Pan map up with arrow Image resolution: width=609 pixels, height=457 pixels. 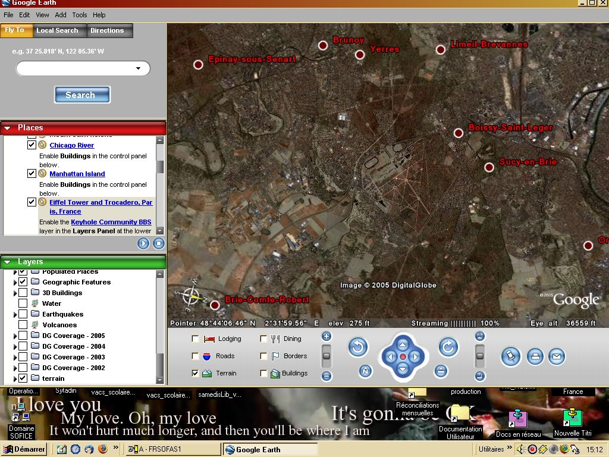(x=403, y=345)
